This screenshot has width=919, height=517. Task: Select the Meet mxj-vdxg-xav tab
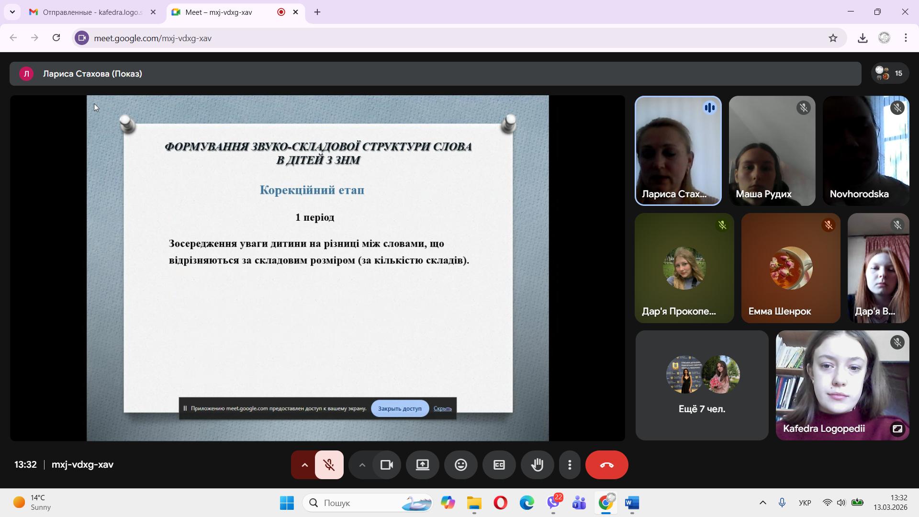[x=218, y=12]
